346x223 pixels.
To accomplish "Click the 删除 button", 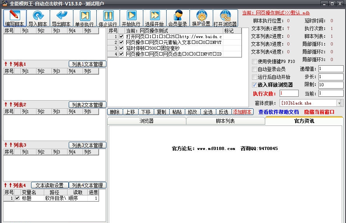I will coord(115,112).
